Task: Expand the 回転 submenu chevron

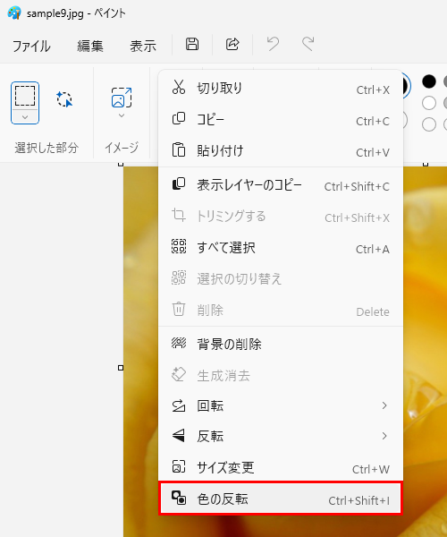Action: (x=384, y=405)
